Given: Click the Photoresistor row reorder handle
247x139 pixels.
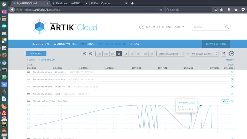Looking at the screenshot, I should (28, 86).
